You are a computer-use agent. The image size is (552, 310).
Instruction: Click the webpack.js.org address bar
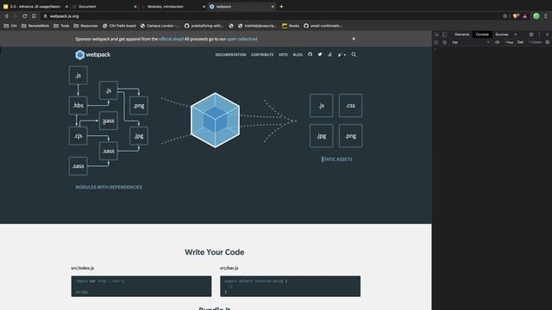click(271, 16)
